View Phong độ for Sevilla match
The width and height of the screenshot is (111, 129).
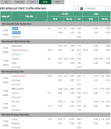tap(16, 37)
